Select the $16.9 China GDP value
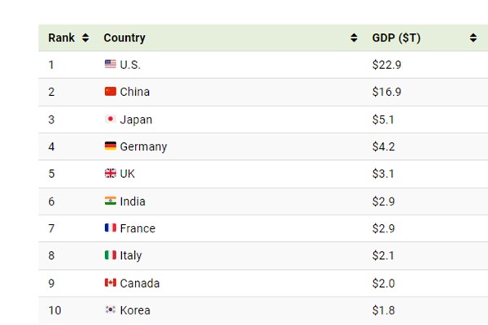Screen dimensions: 488x325 coord(386,92)
